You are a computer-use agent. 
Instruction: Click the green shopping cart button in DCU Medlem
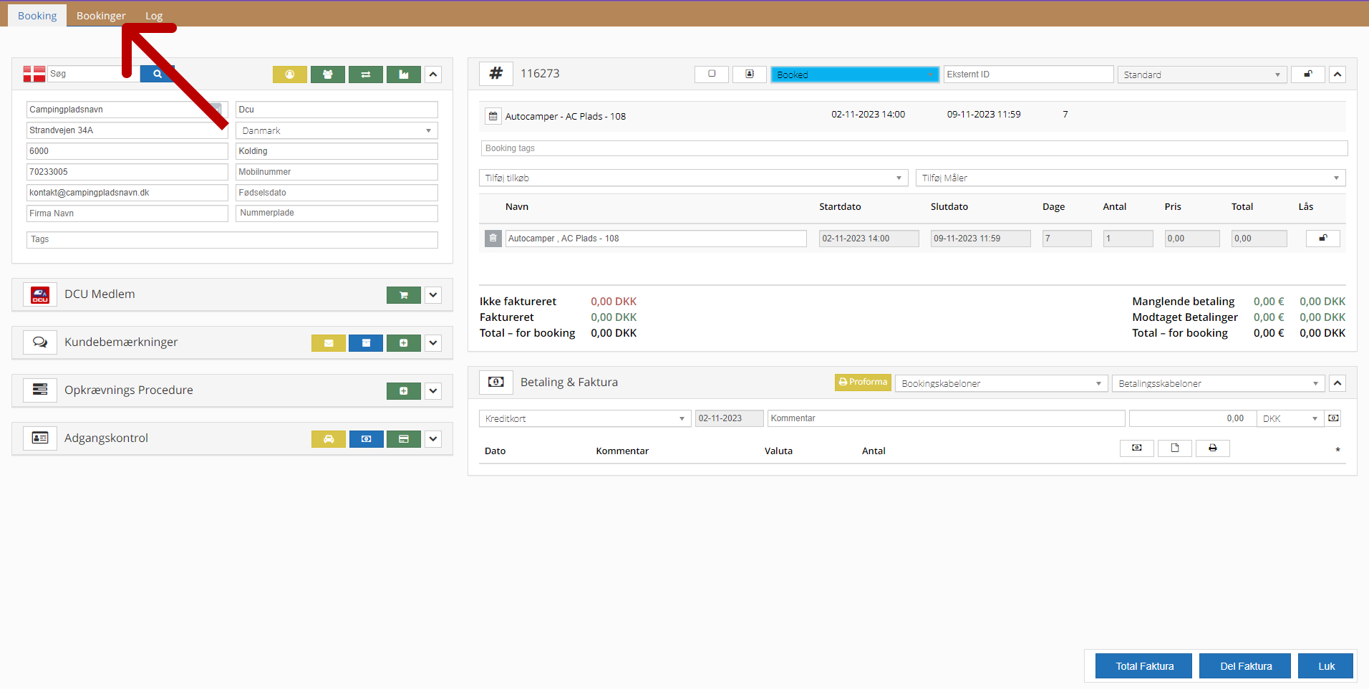(403, 295)
